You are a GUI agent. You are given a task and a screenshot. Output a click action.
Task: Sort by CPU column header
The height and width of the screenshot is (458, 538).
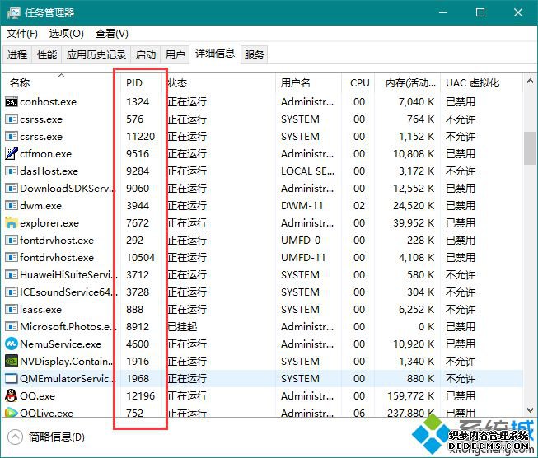(359, 83)
